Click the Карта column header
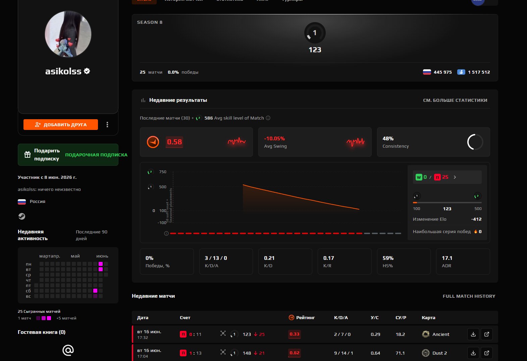Screen dimensions: 527x361 point(428,317)
